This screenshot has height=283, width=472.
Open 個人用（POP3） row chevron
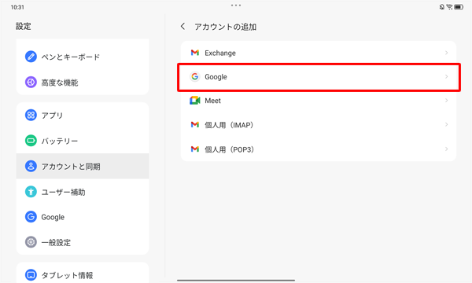coord(446,149)
